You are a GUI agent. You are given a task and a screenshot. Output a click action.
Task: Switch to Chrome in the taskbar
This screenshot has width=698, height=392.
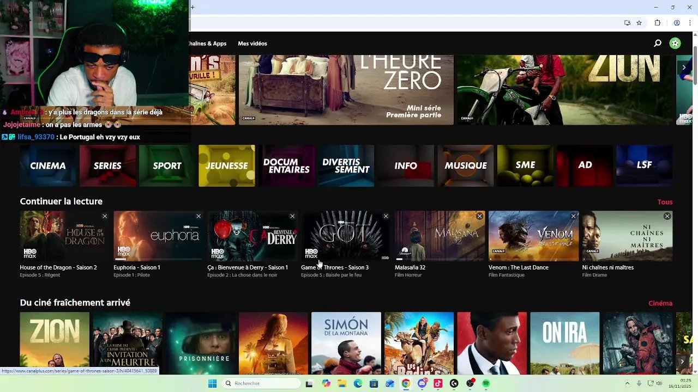(406, 383)
